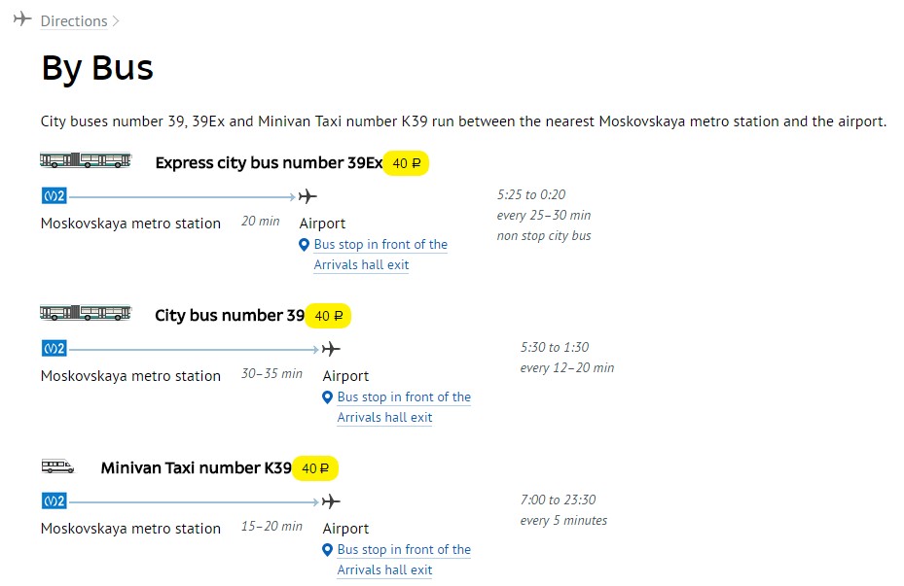
Task: Click the airplane icon on bus 39 route
Action: pos(331,349)
